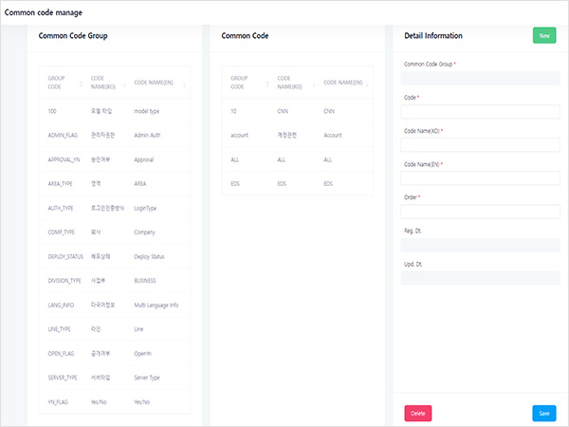Click the Code Name(KO) text field
The height and width of the screenshot is (427, 569).
tap(480, 145)
